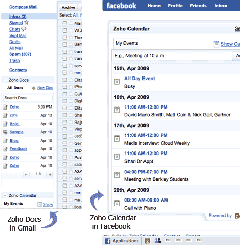Open Facebook Profile menu
This screenshot has width=240, height=245.
click(175, 6)
